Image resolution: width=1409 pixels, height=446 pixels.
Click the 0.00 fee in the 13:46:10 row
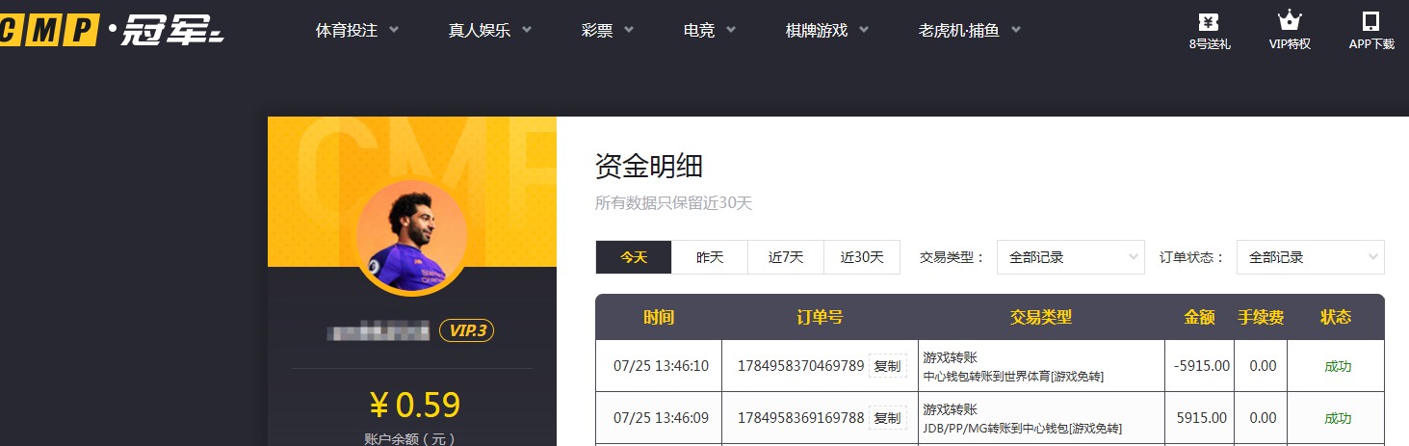click(x=1262, y=366)
